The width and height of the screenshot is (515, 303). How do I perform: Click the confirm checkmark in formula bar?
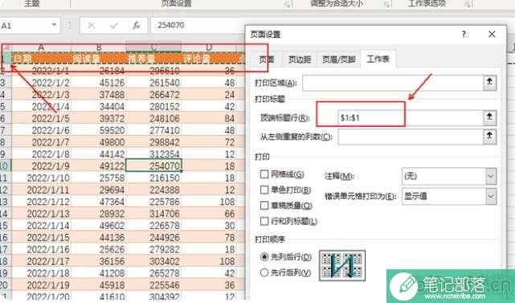[114, 25]
